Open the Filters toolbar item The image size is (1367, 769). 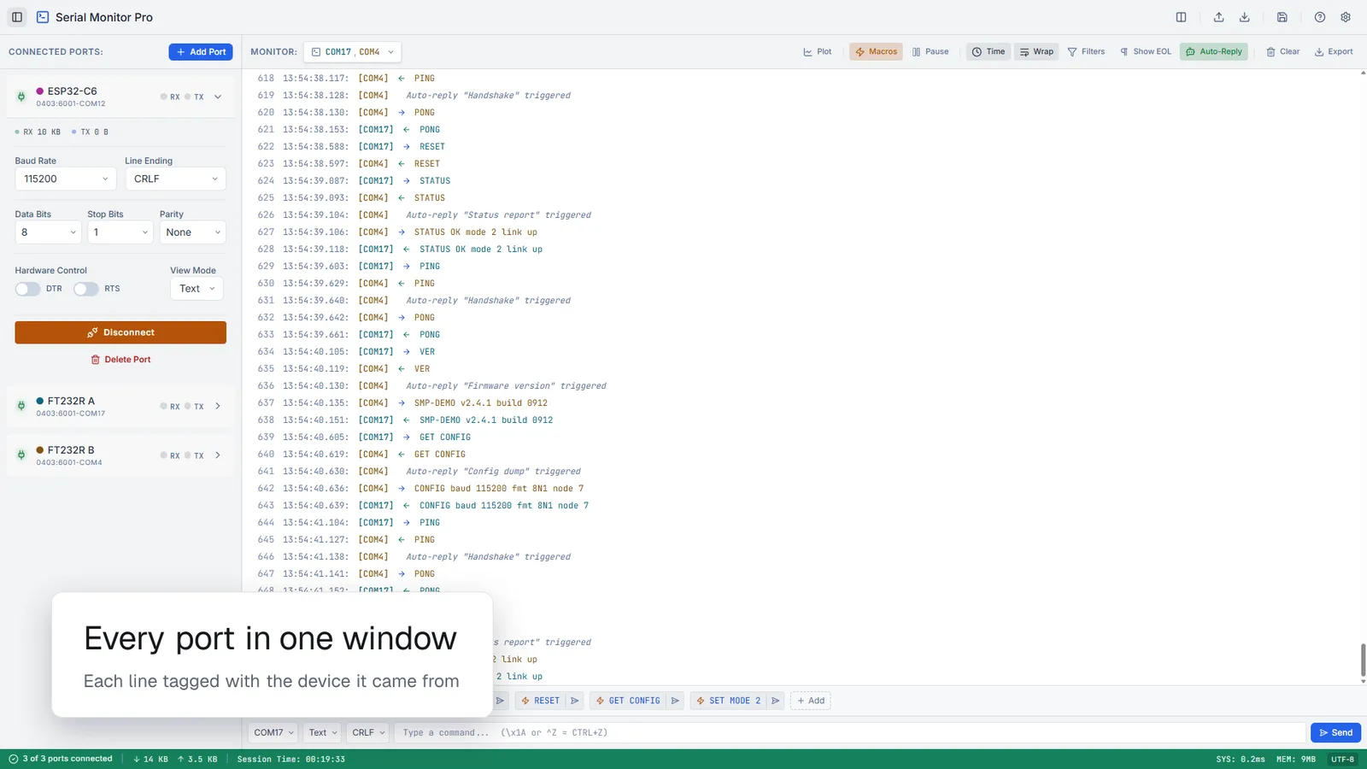coord(1086,52)
